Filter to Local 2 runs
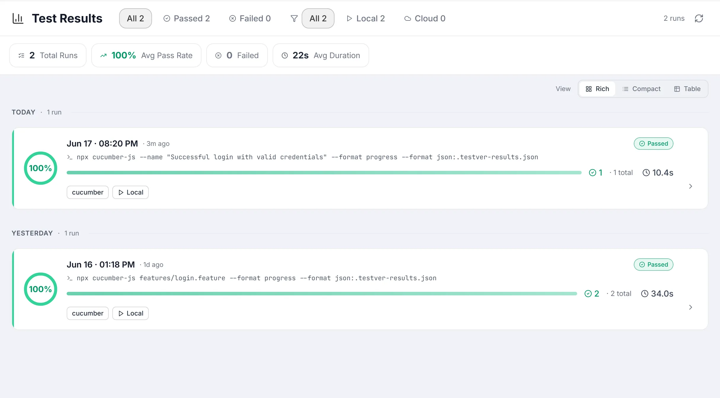 [366, 18]
